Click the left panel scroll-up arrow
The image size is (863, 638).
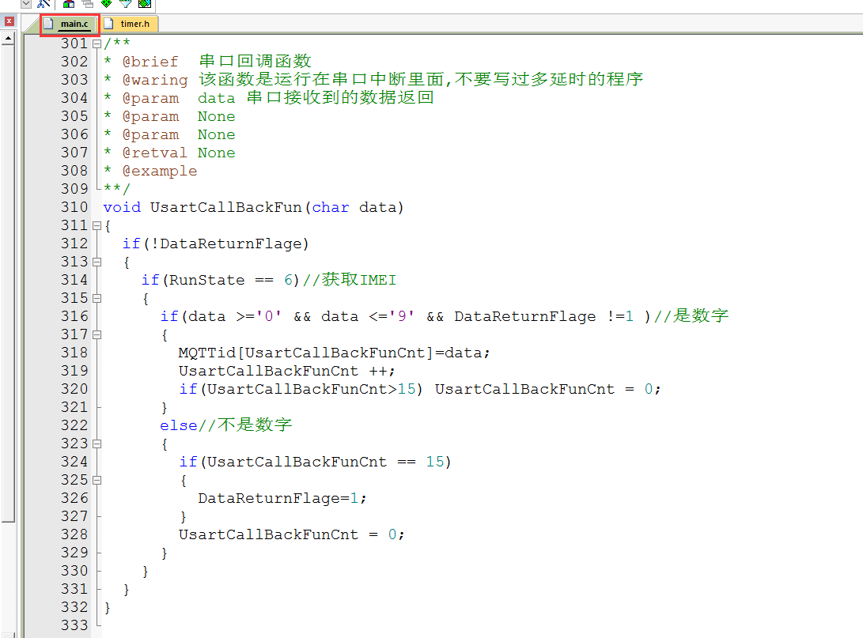(9, 38)
